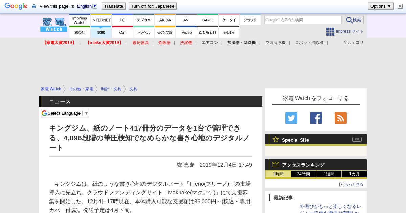Open the e-bike tab
The width and height of the screenshot is (406, 213).
pos(229,32)
